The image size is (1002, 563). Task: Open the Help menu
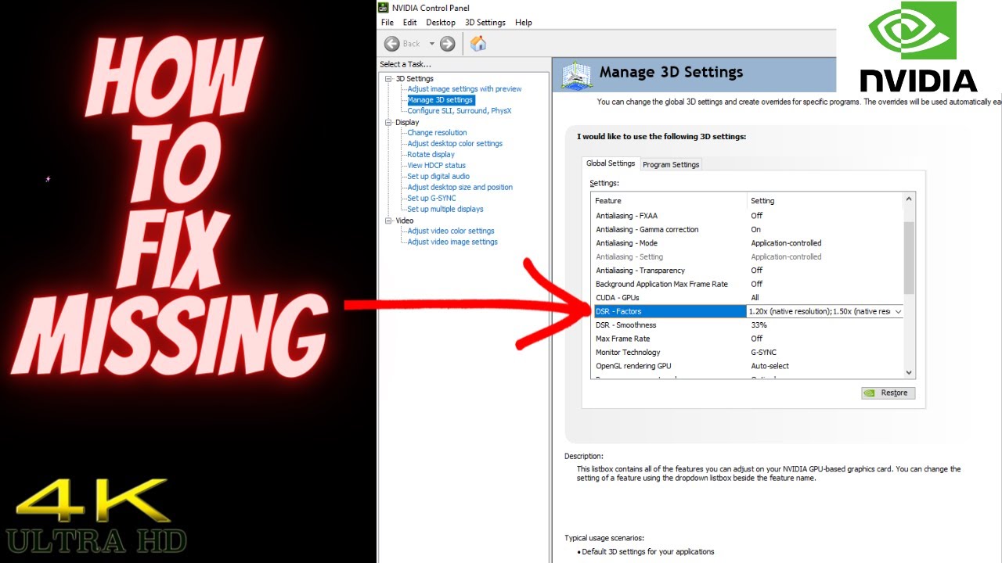(x=524, y=23)
